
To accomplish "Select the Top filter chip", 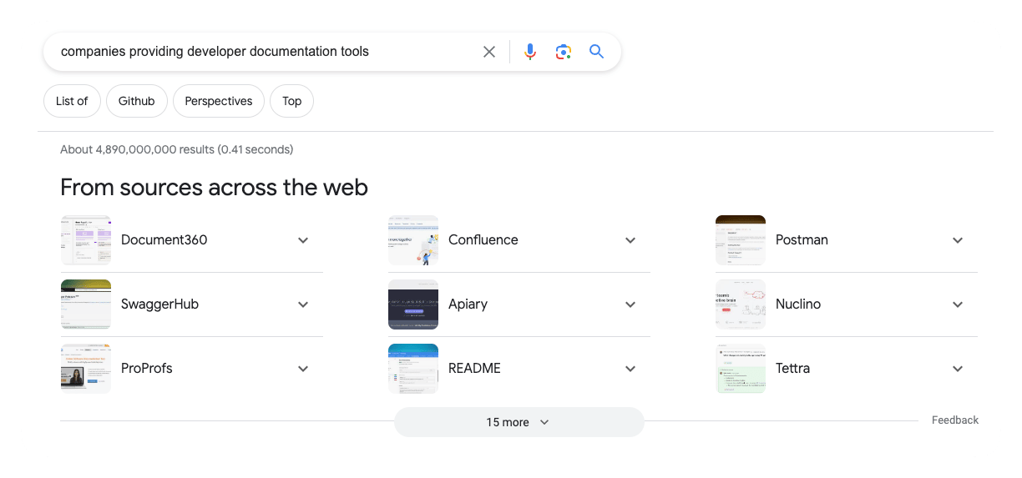I will (x=292, y=101).
